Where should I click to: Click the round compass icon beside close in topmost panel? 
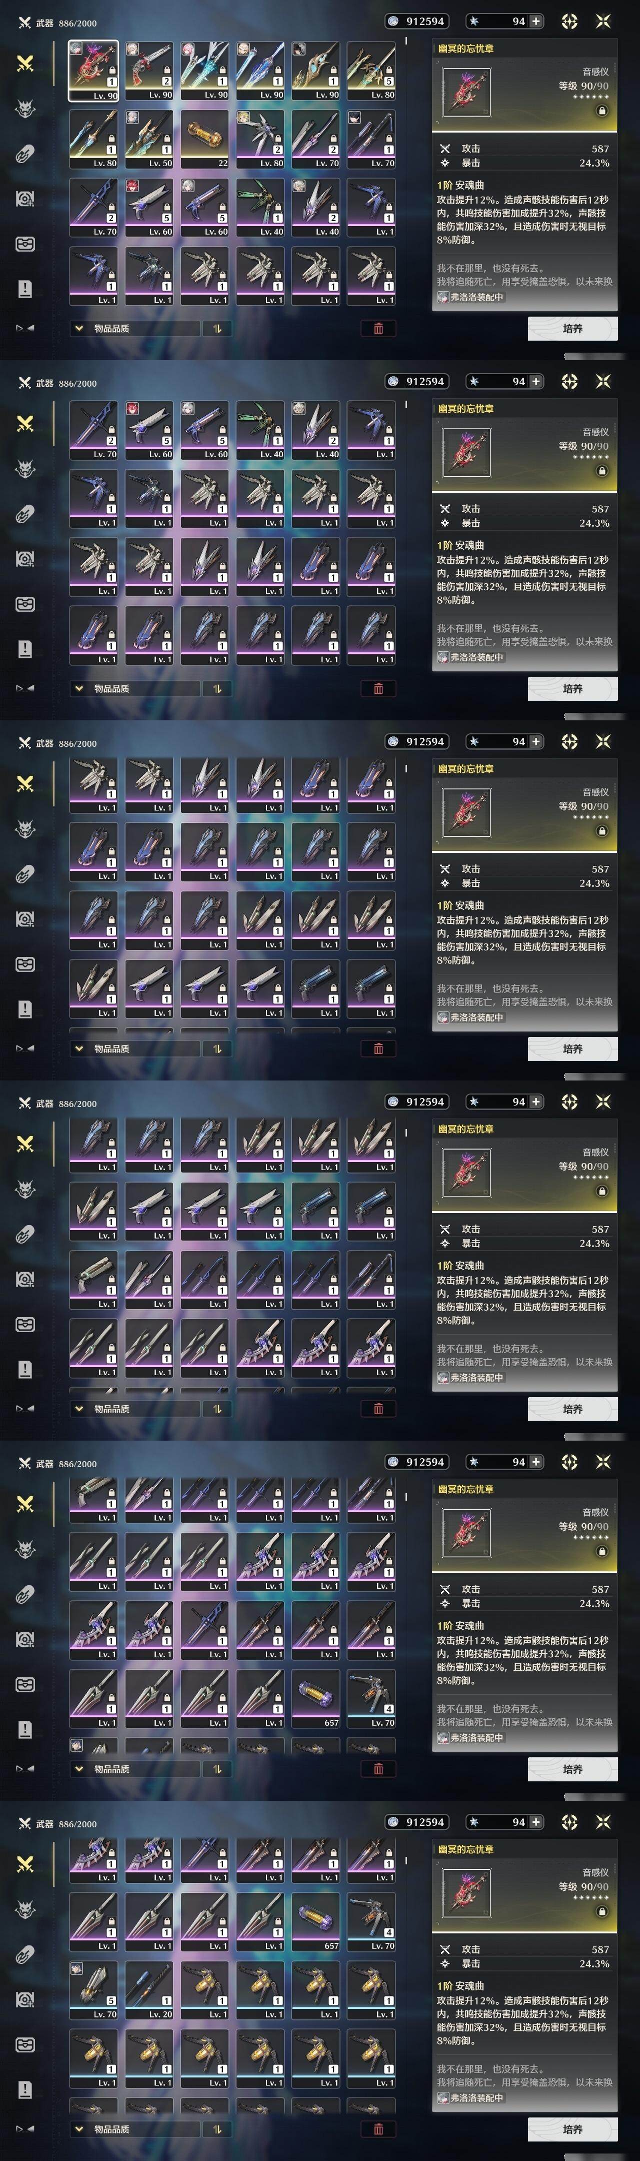coord(569,21)
